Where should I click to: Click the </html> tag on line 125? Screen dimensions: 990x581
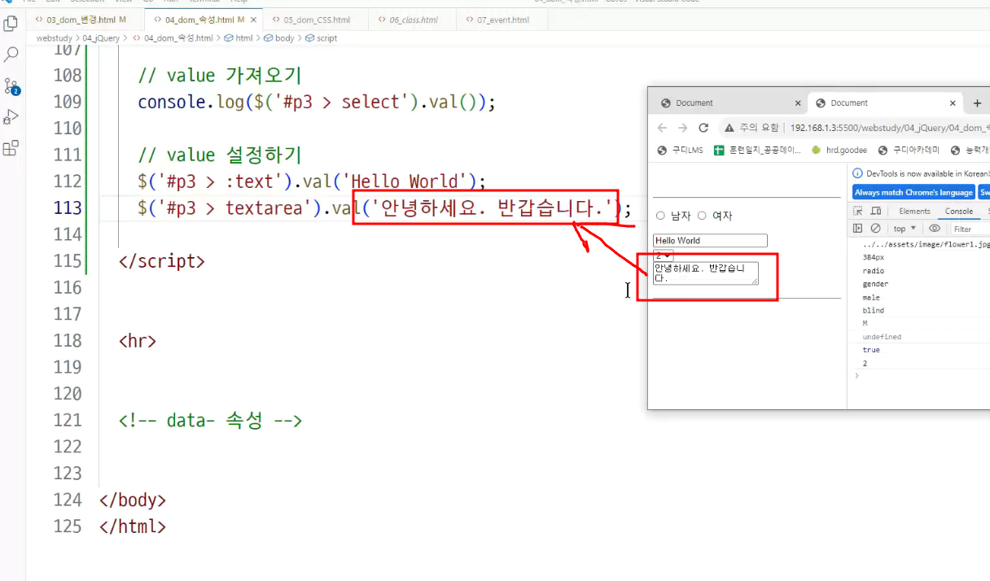pos(132,526)
